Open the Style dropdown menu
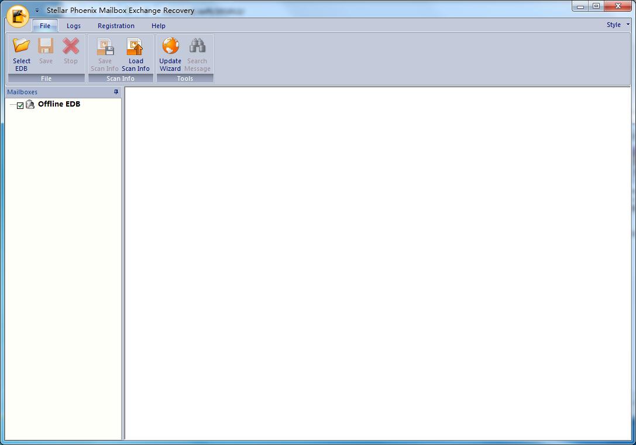 click(618, 25)
